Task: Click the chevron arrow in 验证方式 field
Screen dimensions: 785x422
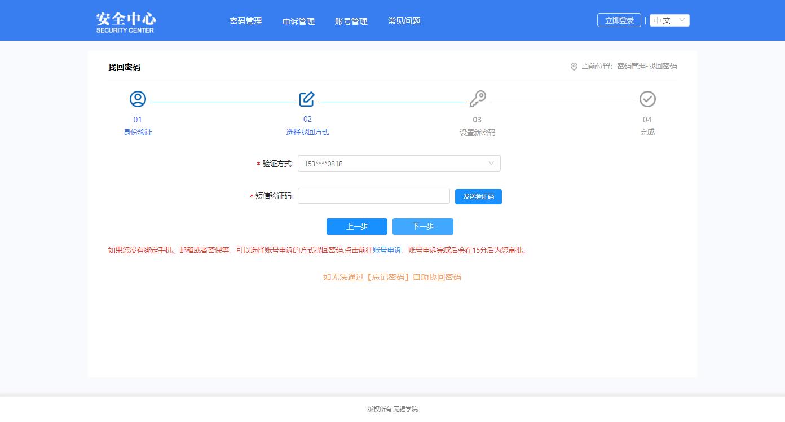Action: click(x=491, y=164)
